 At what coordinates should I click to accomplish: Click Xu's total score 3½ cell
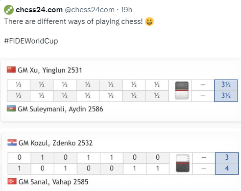pyautogui.click(x=226, y=85)
